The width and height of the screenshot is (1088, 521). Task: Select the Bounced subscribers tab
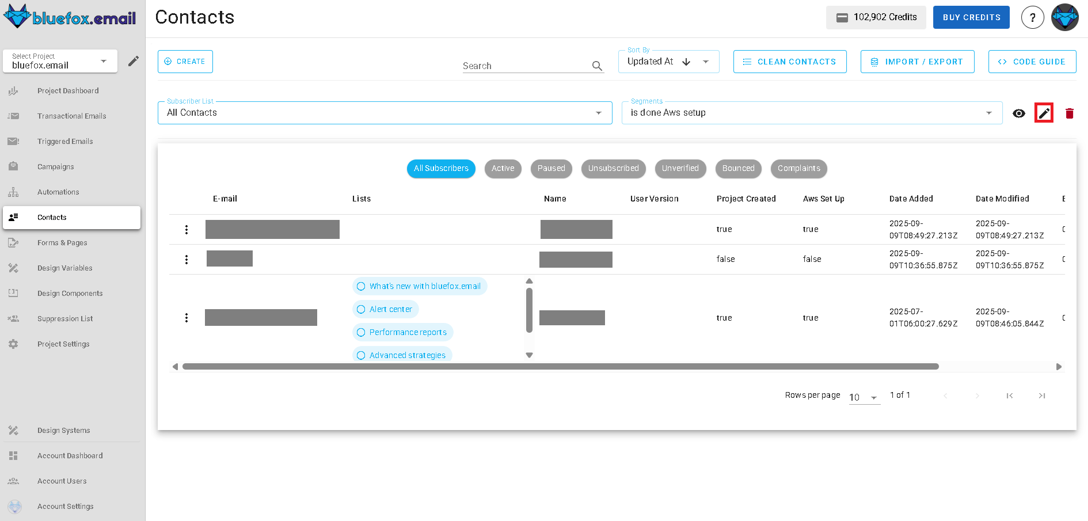[738, 168]
